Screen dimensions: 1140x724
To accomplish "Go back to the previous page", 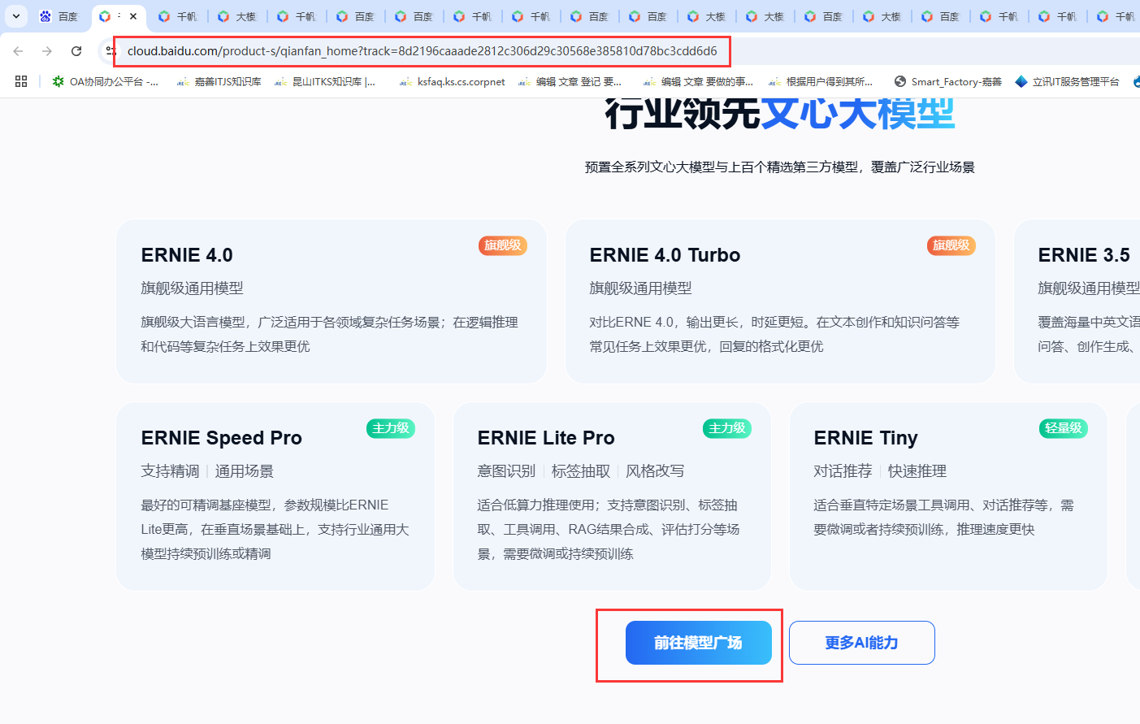I will pyautogui.click(x=18, y=51).
